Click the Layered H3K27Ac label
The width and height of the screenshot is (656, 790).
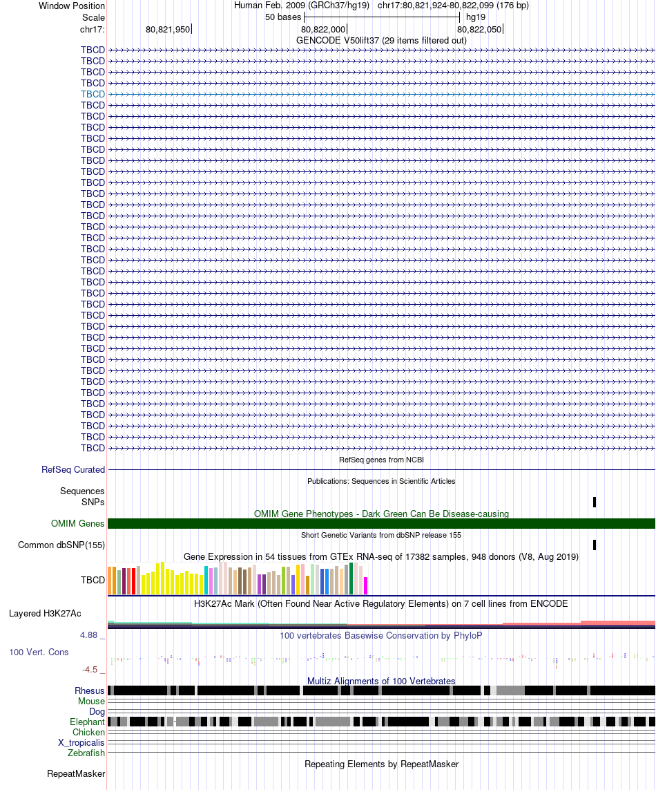[x=45, y=614]
